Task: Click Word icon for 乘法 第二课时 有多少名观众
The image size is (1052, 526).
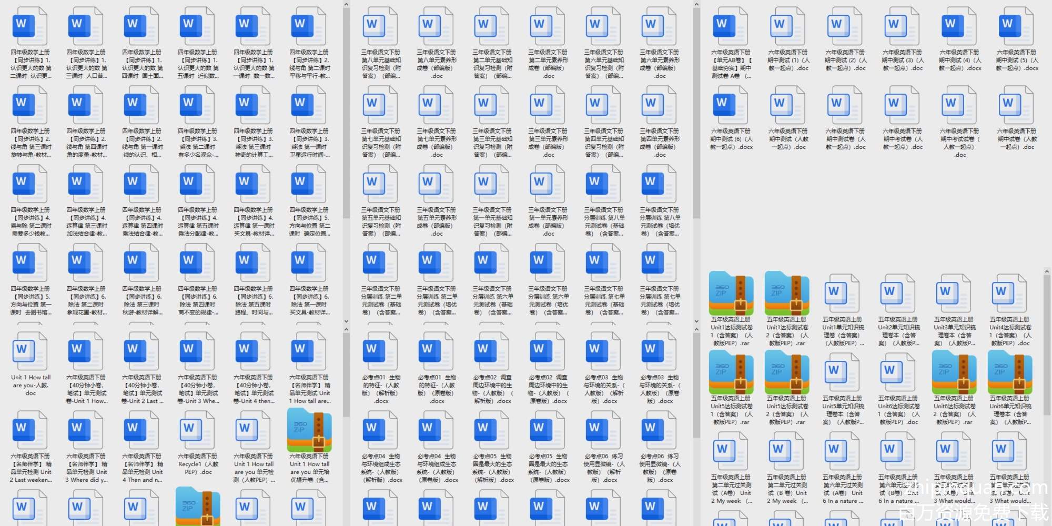Action: pyautogui.click(x=198, y=105)
